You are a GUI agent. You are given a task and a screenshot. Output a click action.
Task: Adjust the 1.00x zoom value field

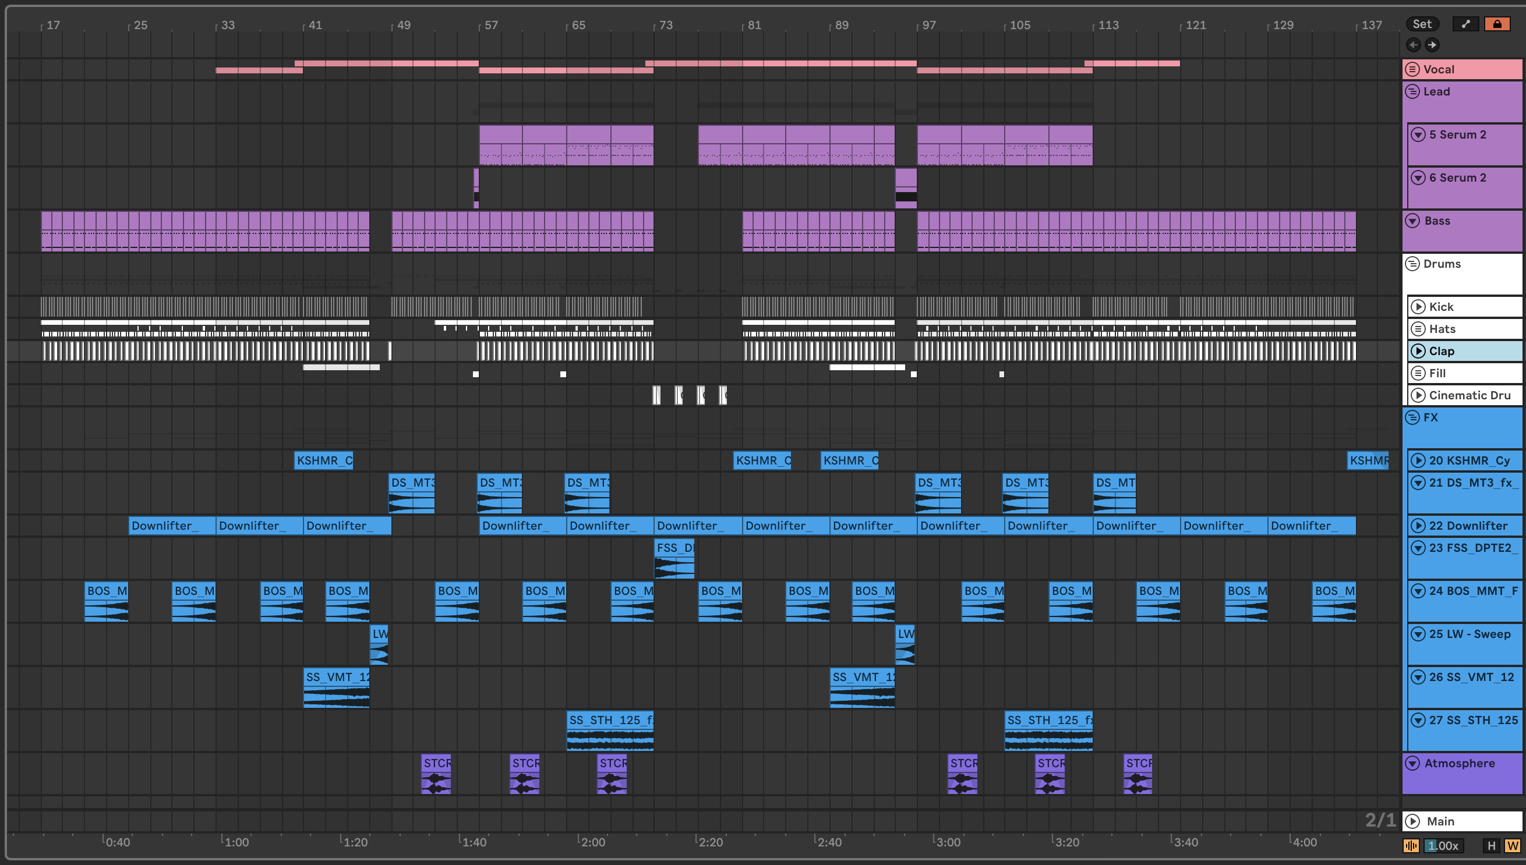pos(1443,845)
